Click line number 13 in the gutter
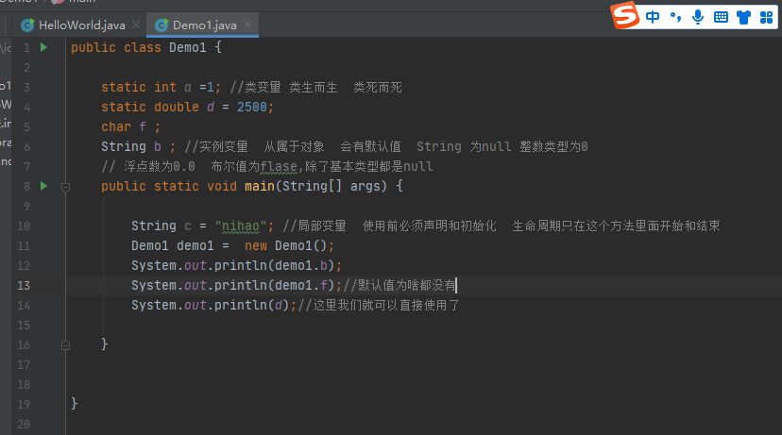Screen dimensions: 782x435 (x=25, y=285)
